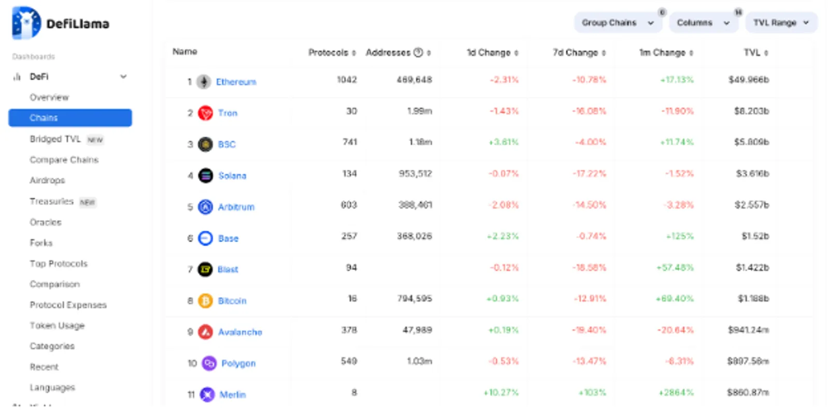Open the Arbitrum chain link
The height and width of the screenshot is (414, 829).
pos(236,207)
